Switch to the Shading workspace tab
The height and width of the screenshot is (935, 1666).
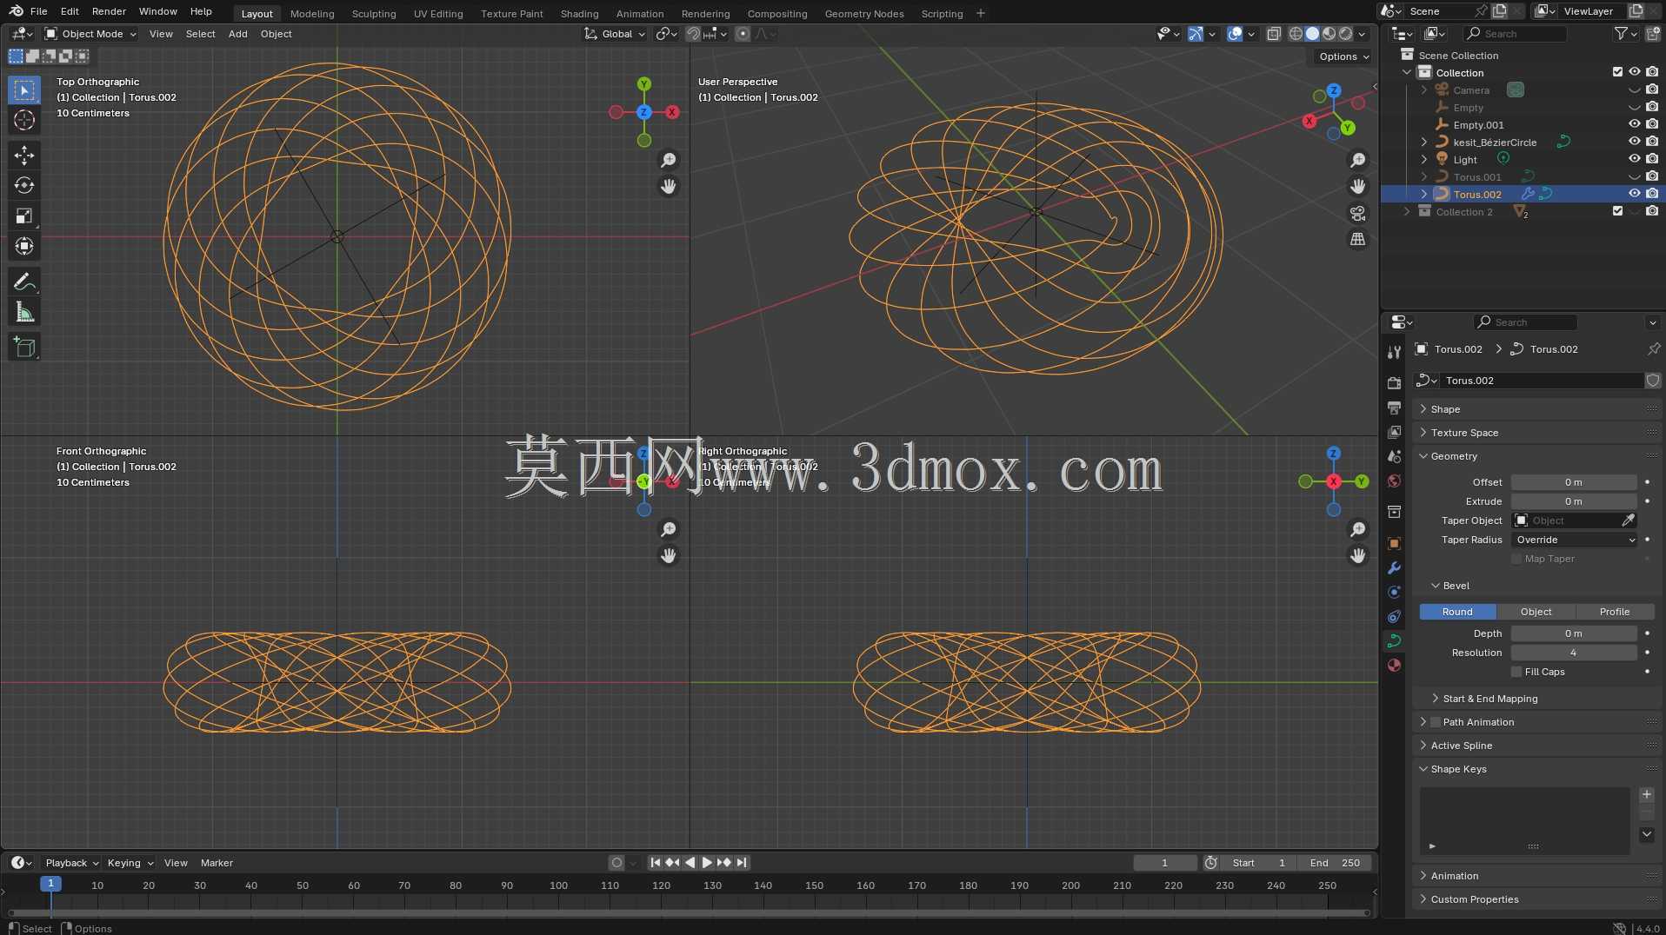click(579, 13)
